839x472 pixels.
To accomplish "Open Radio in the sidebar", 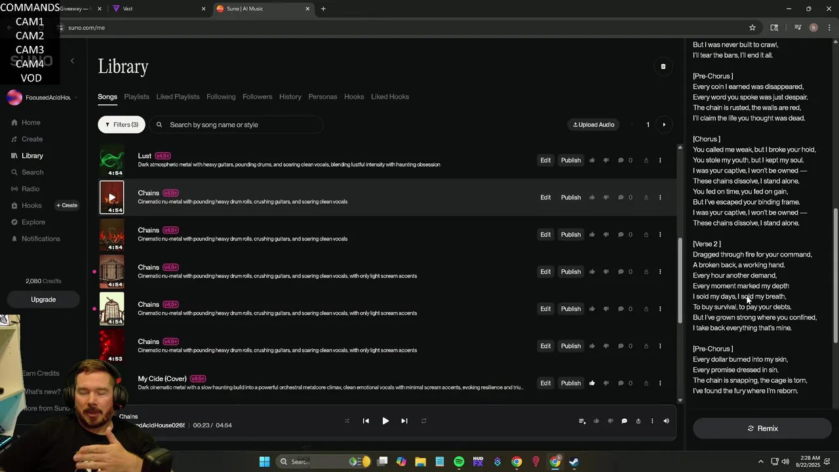I will pyautogui.click(x=26, y=189).
